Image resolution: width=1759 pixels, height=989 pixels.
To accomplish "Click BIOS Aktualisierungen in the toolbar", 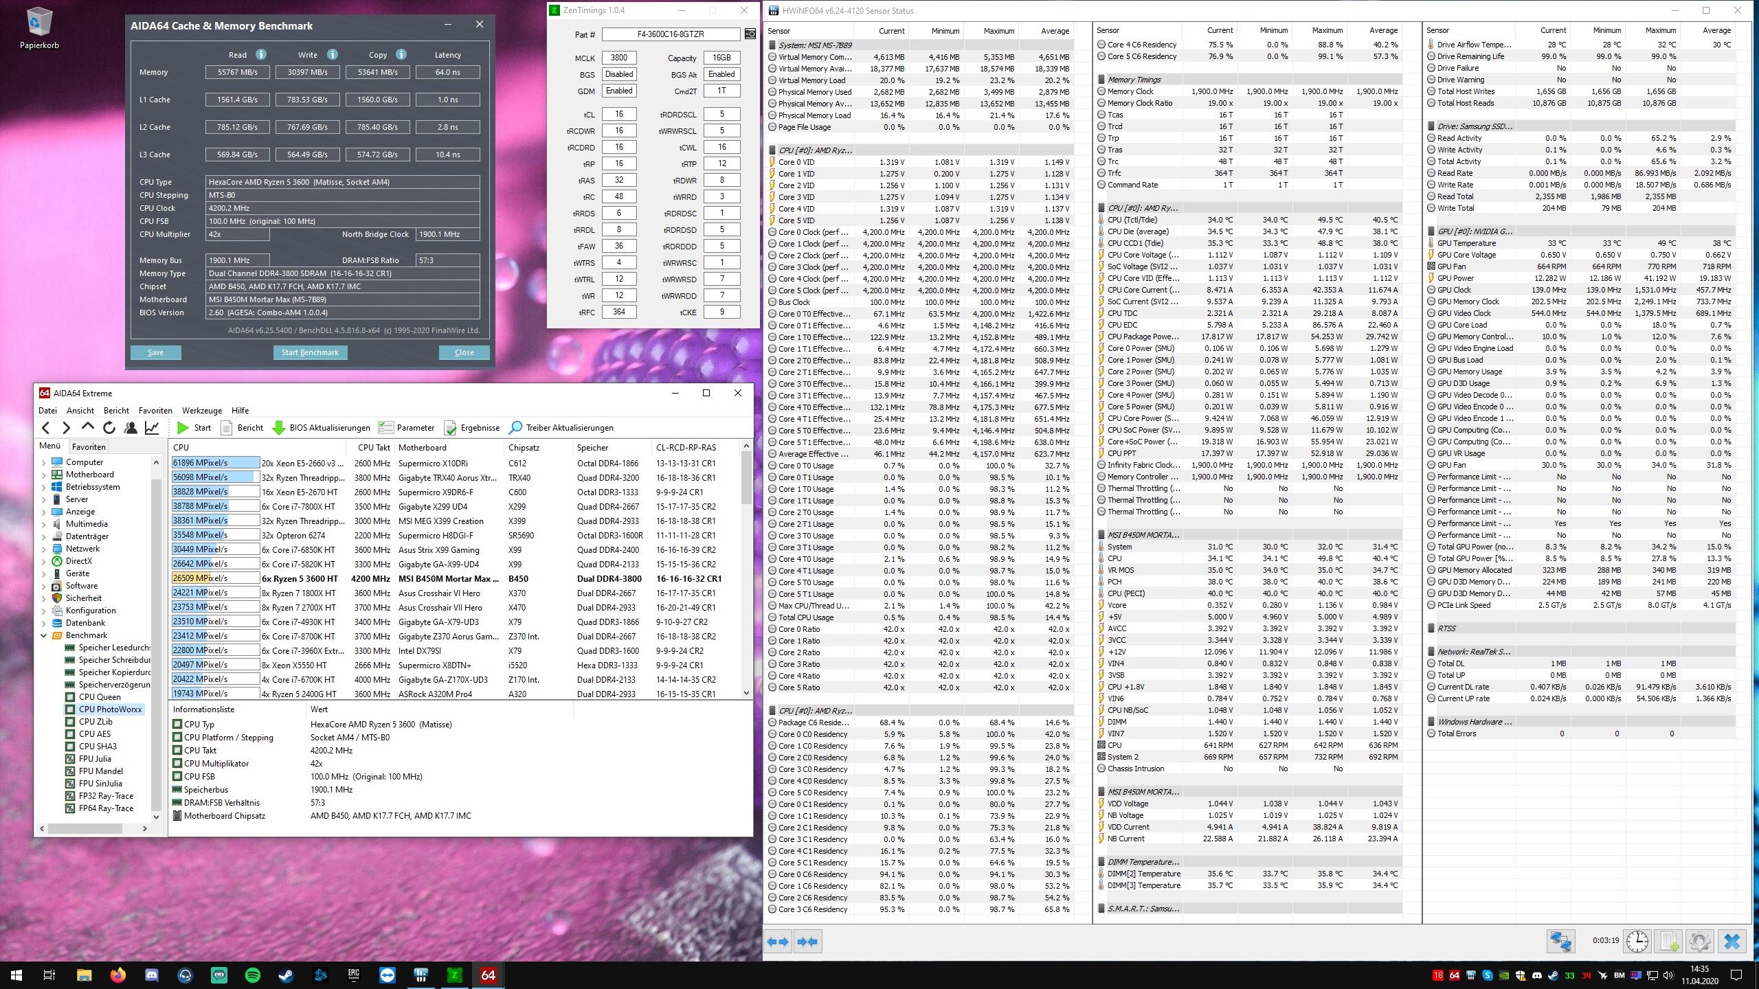I will 321,428.
